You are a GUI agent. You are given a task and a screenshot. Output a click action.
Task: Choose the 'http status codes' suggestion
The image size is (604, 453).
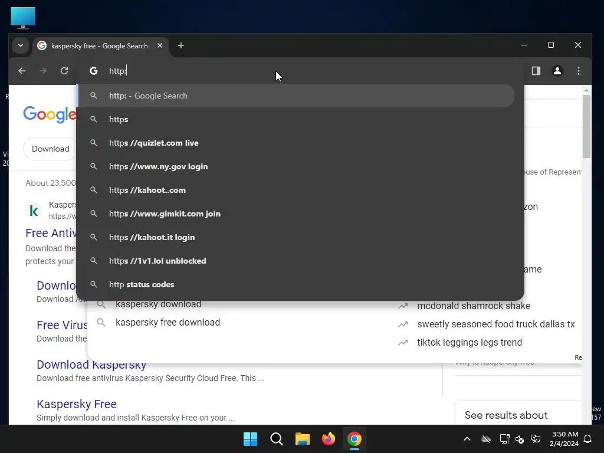pos(296,285)
